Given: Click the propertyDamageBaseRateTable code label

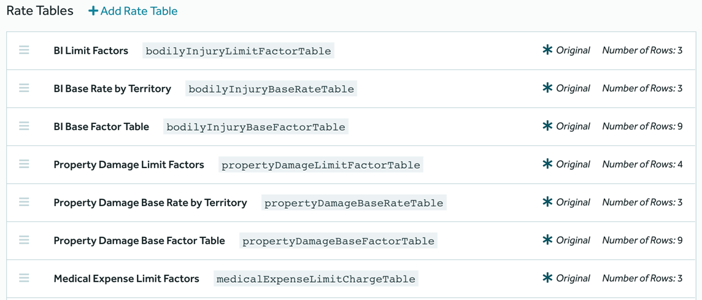Looking at the screenshot, I should tap(353, 203).
